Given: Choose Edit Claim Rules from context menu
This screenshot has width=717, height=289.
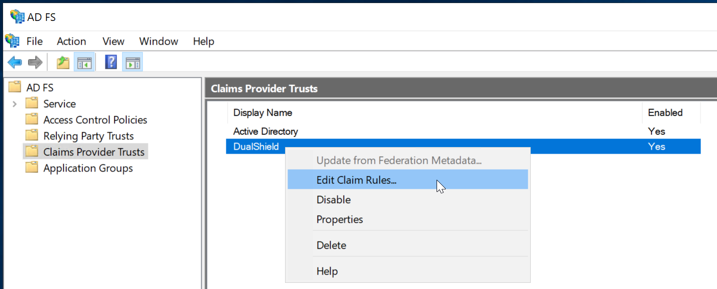Looking at the screenshot, I should click(356, 180).
